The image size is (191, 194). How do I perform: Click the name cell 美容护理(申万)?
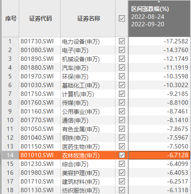click(x=88, y=173)
